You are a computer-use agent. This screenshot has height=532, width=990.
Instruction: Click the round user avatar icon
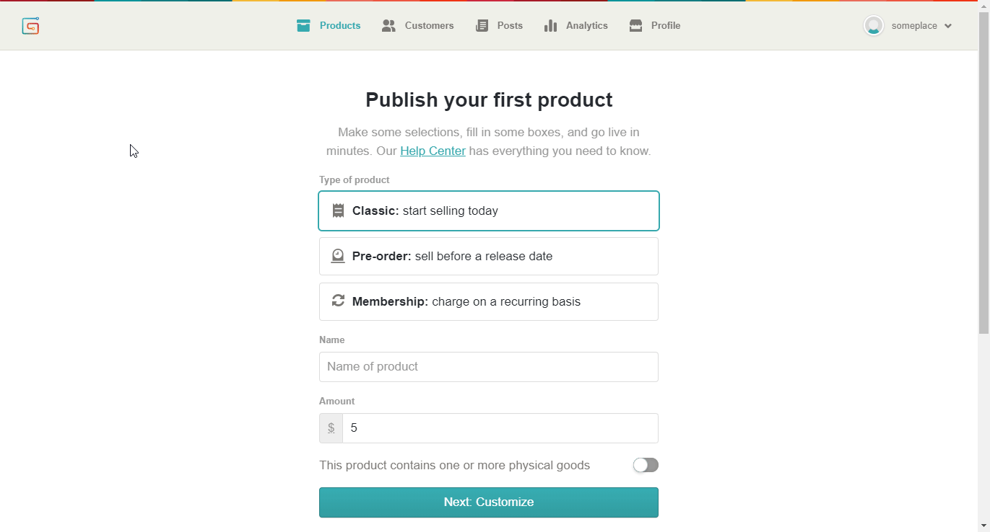[x=874, y=25]
